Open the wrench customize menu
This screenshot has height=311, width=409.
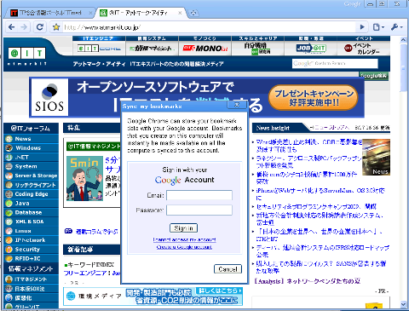click(396, 27)
